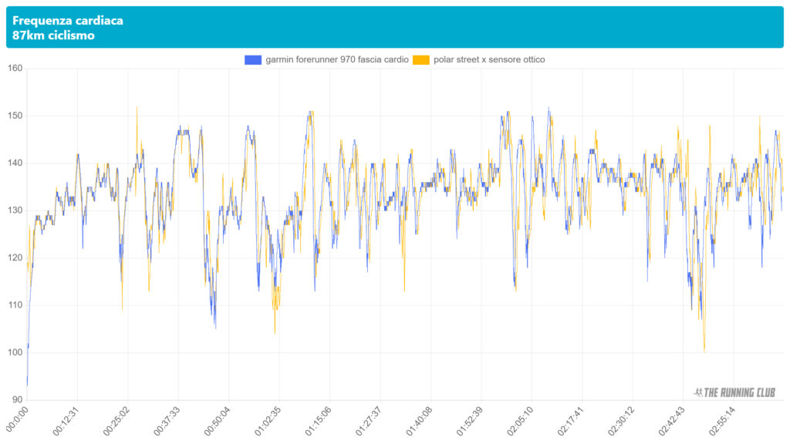Screen dimensions: 790x444
Task: Click the 02:30:12 time axis label
Action: (621, 421)
